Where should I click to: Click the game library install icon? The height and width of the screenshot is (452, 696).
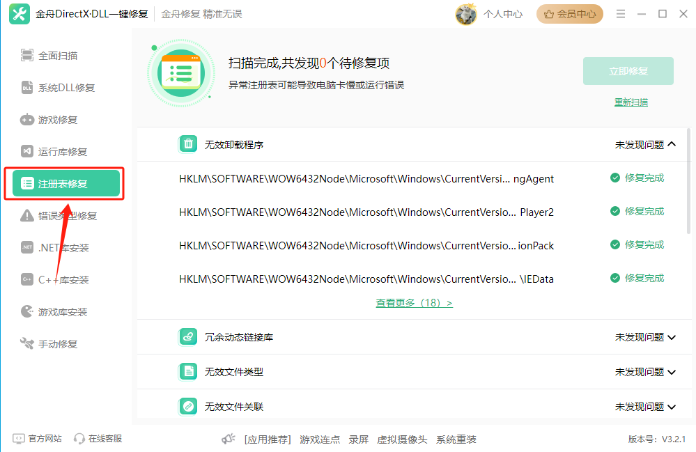(27, 311)
